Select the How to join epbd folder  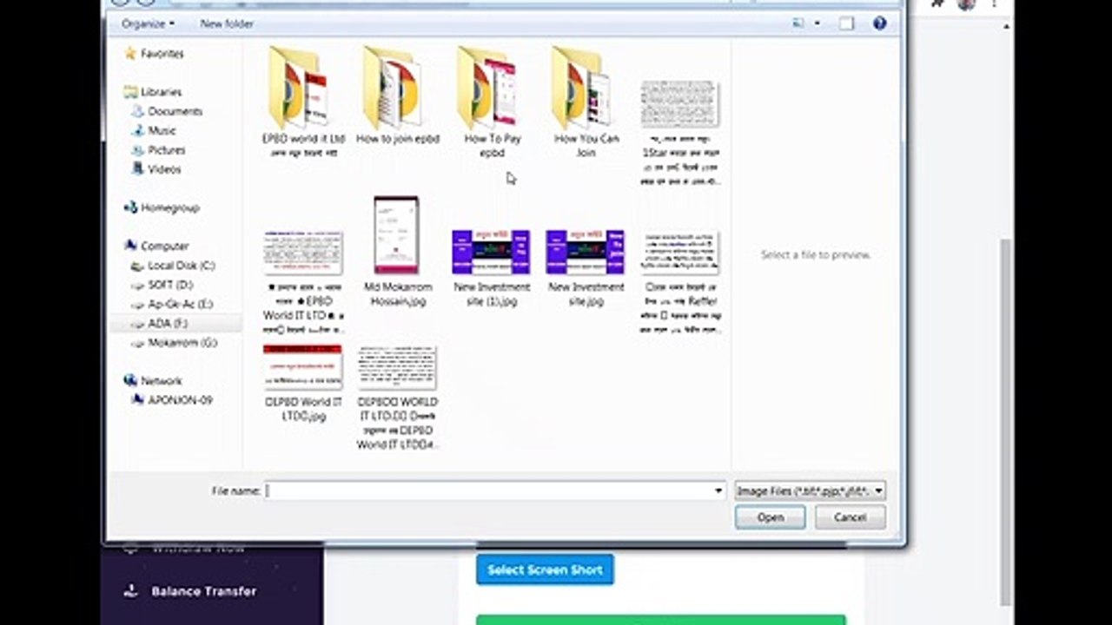pyautogui.click(x=397, y=95)
